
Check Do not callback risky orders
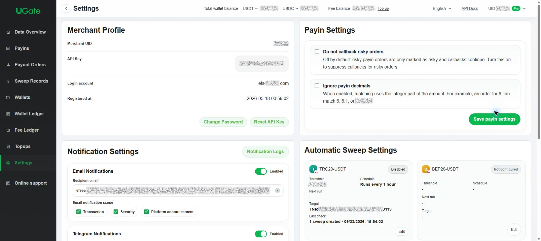coord(317,52)
